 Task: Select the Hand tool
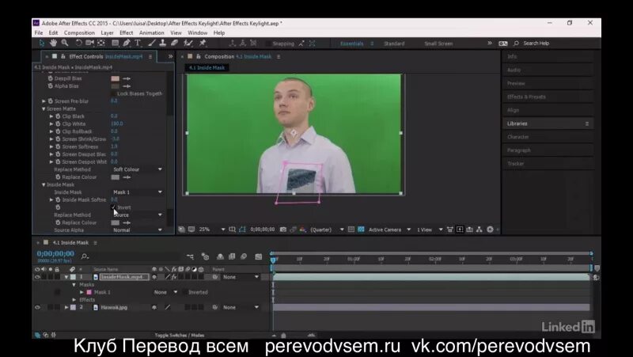[x=53, y=43]
